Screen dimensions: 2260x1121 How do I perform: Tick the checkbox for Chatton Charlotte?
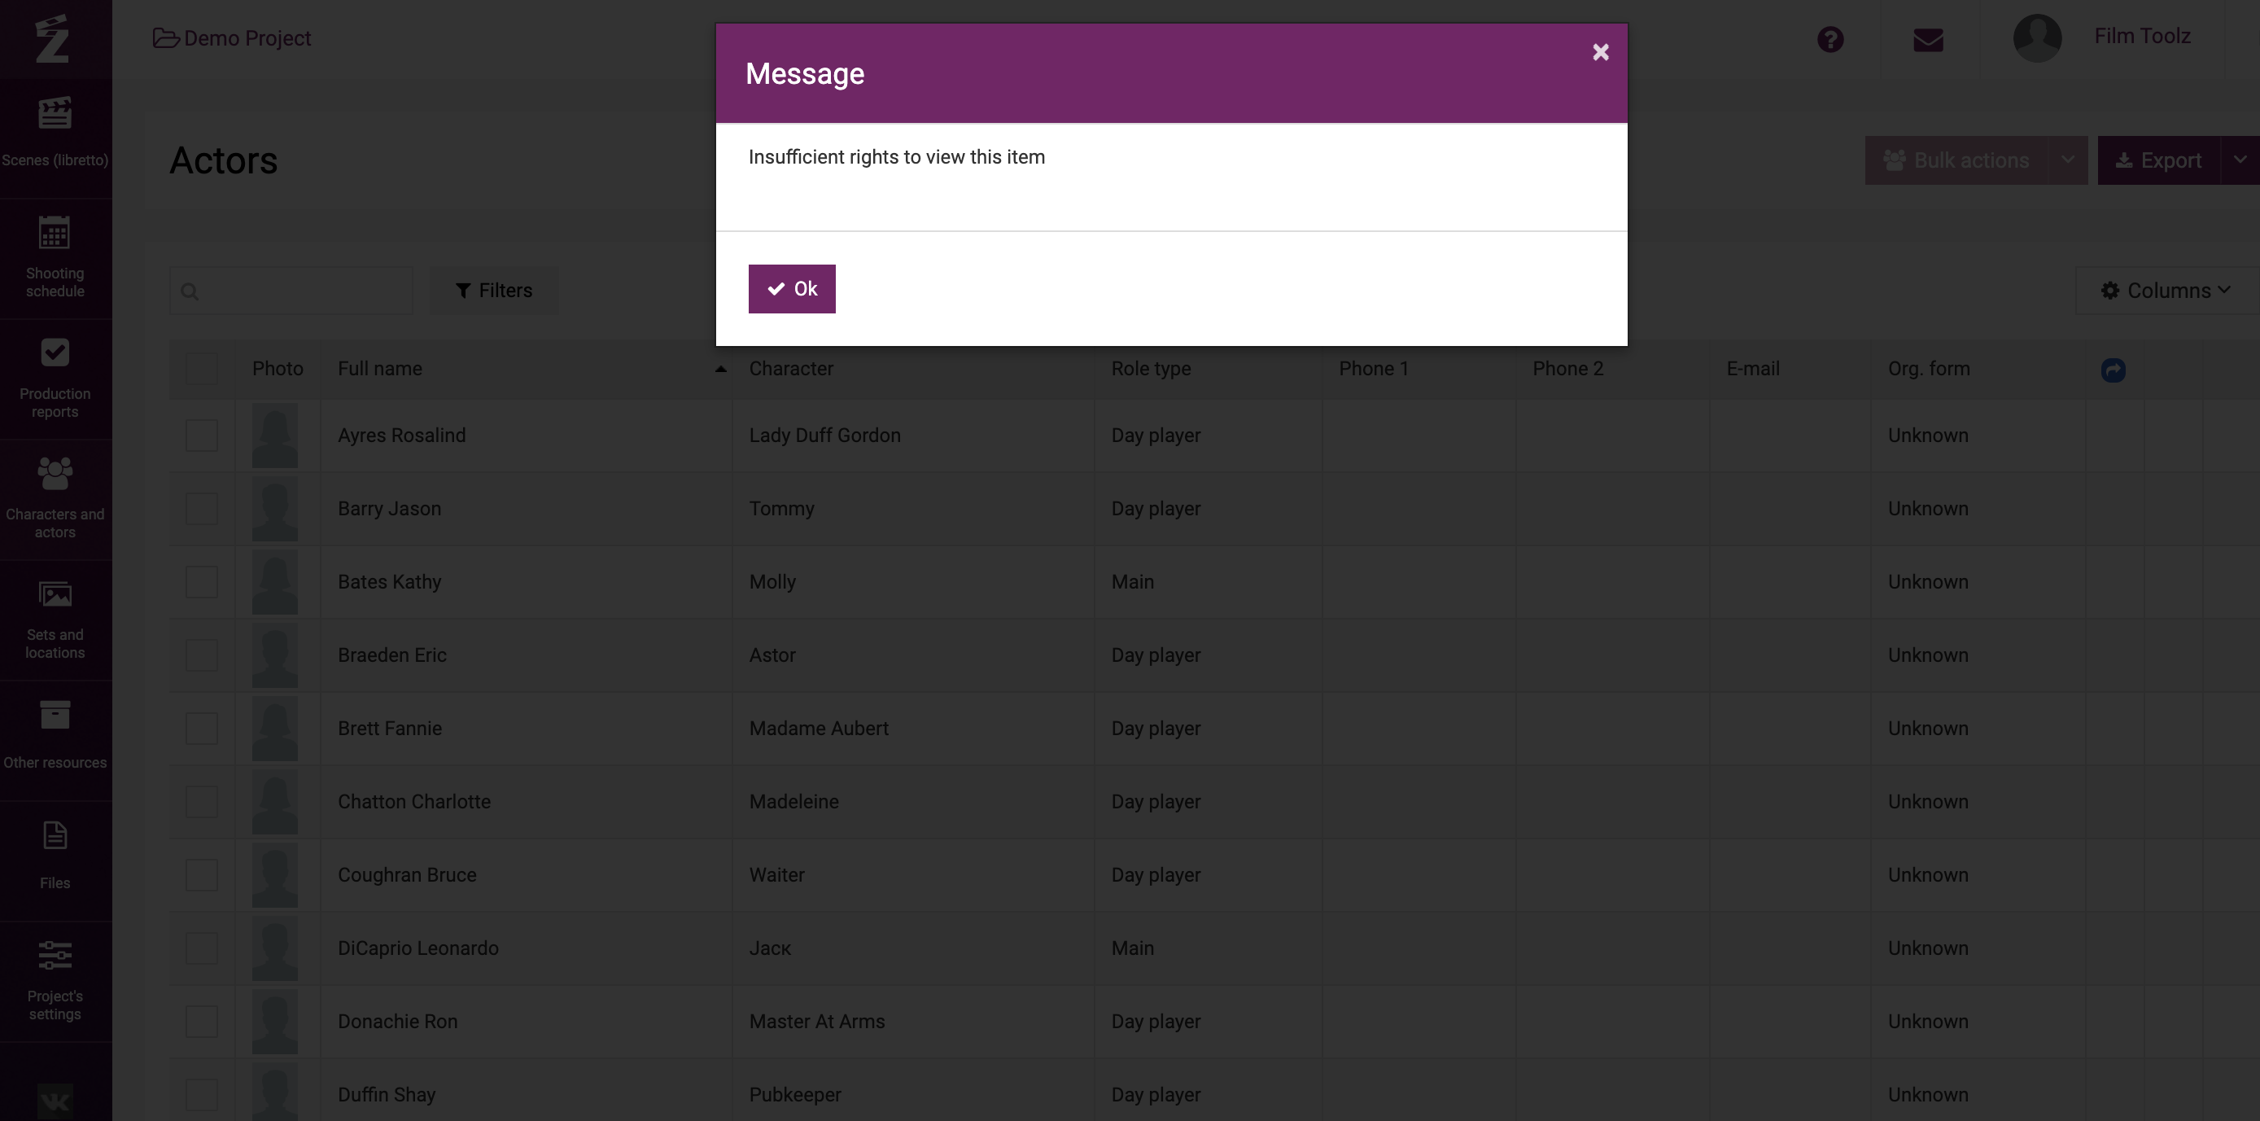click(x=202, y=801)
